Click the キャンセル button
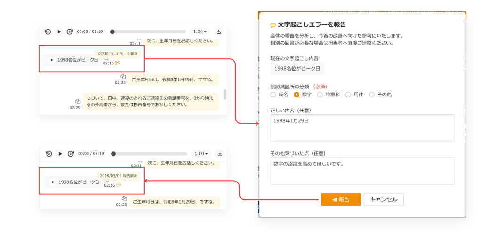The height and width of the screenshot is (237, 482). point(383,199)
